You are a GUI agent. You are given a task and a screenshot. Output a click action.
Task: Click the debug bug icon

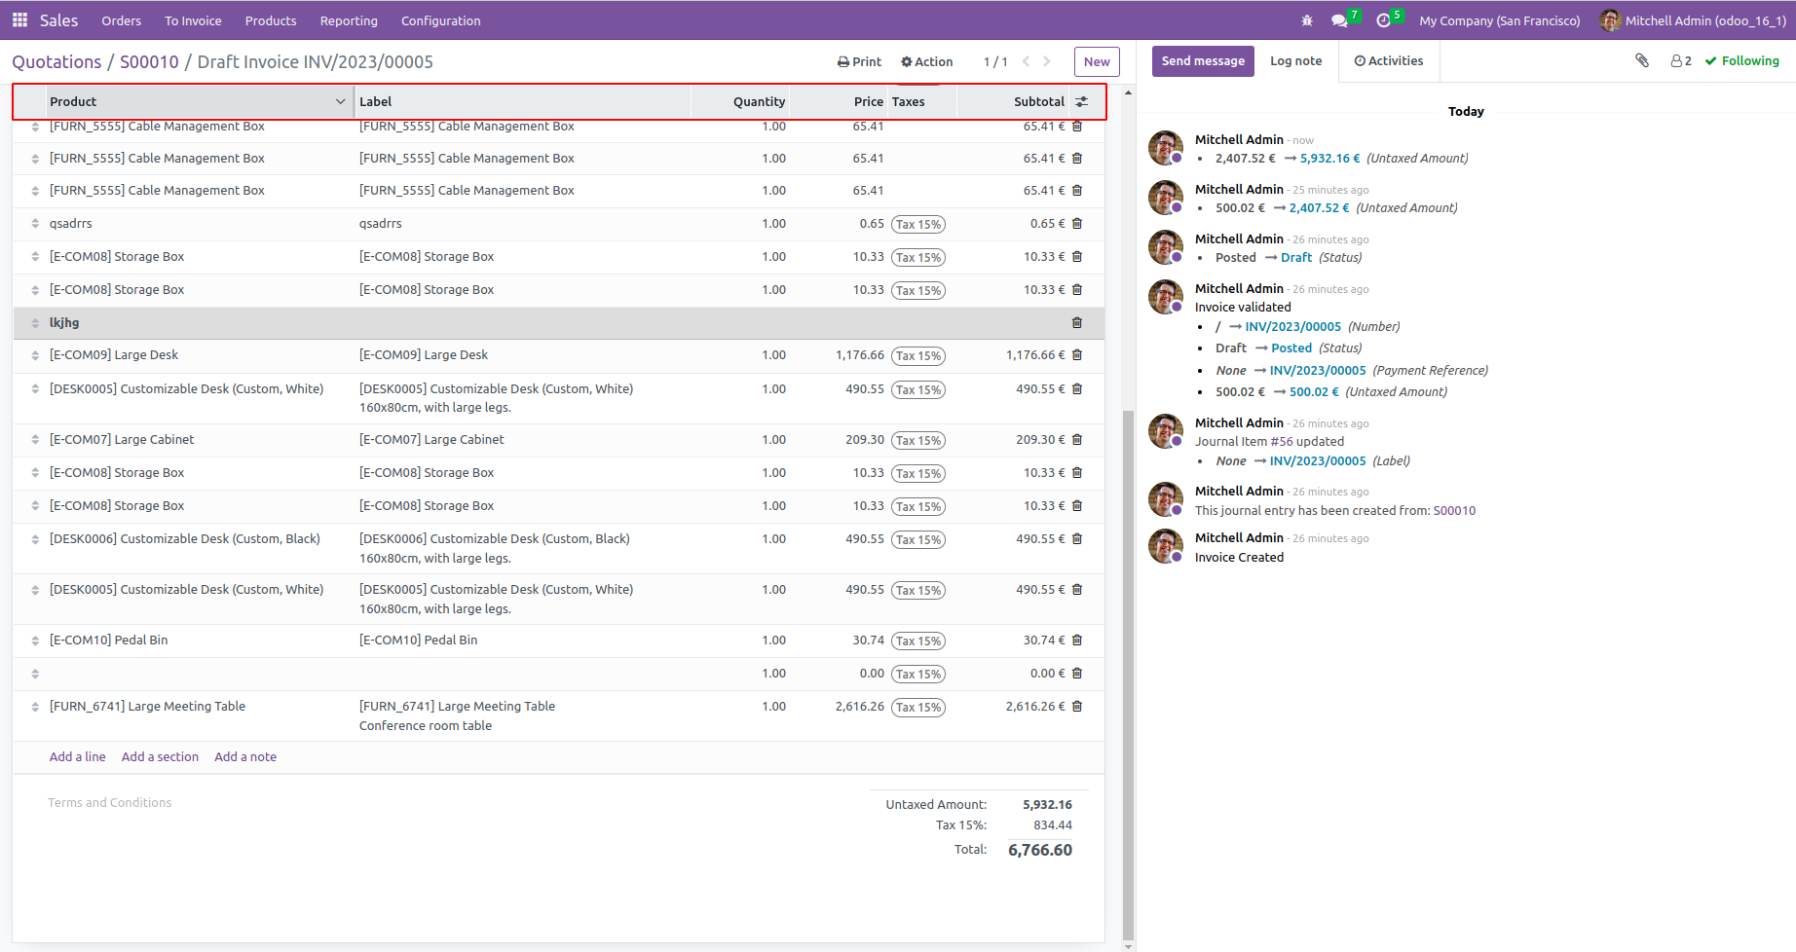coord(1307,20)
